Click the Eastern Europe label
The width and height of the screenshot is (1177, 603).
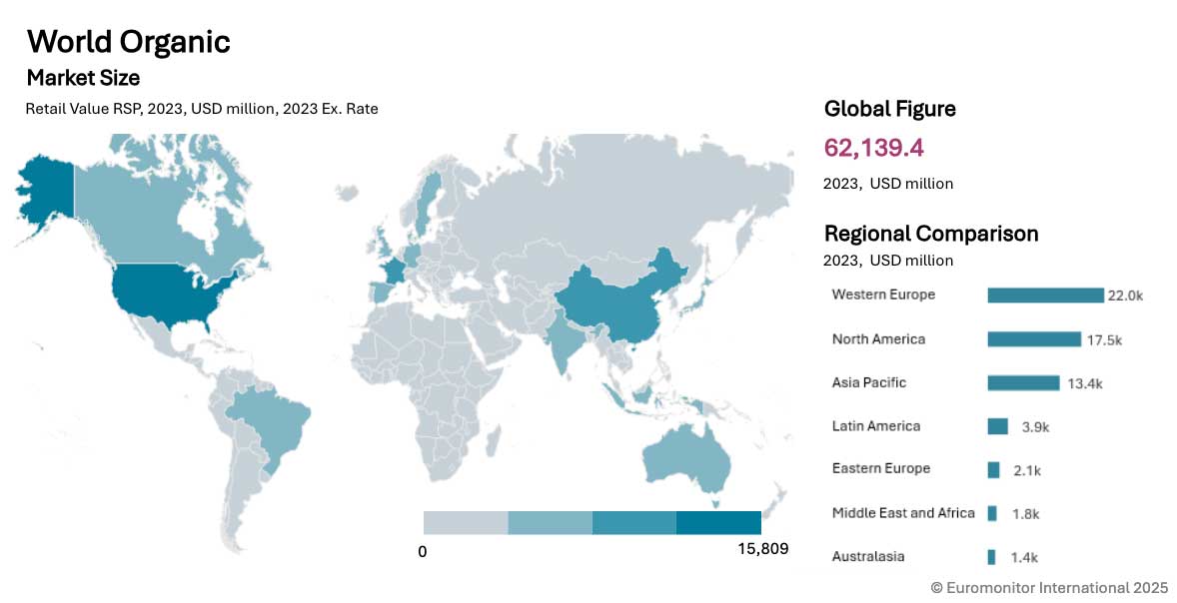[x=880, y=469]
